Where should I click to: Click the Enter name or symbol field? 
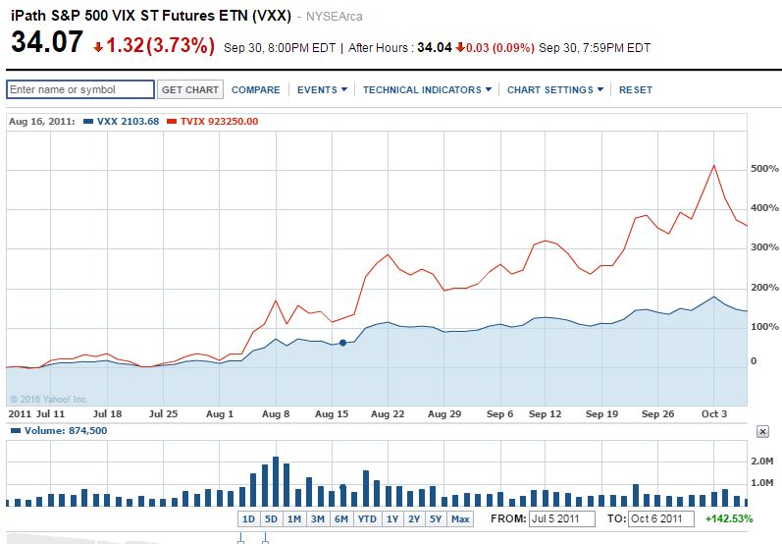(x=80, y=89)
